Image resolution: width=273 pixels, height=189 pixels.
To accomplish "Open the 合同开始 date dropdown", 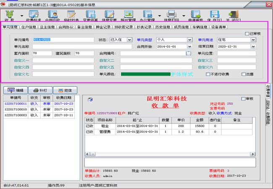I will click(189, 47).
